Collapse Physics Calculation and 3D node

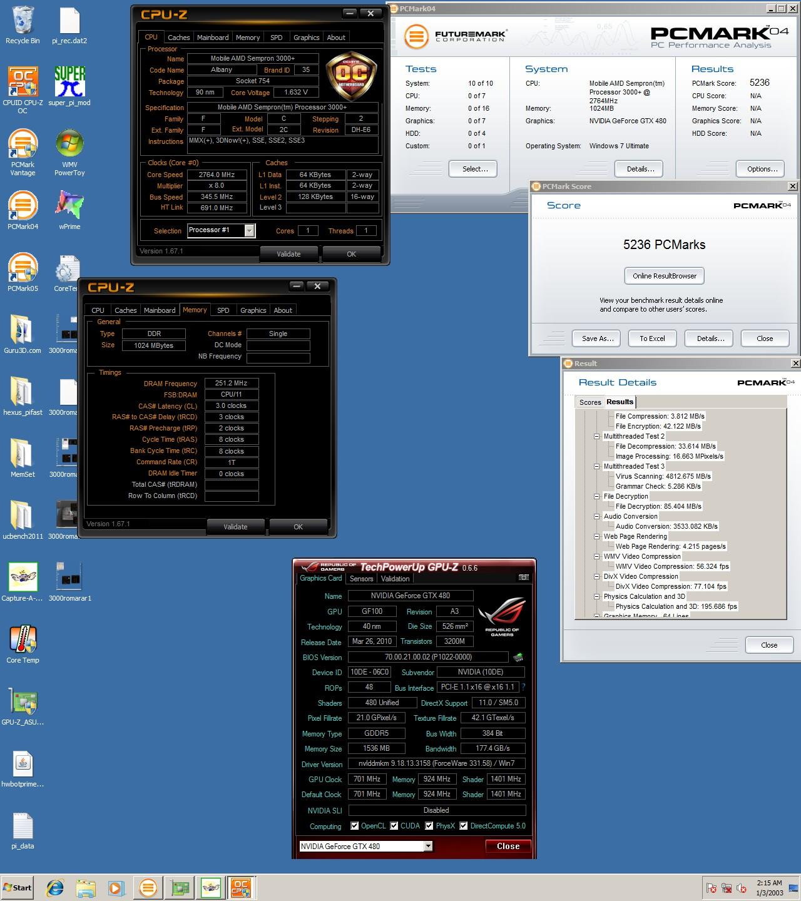coord(597,596)
